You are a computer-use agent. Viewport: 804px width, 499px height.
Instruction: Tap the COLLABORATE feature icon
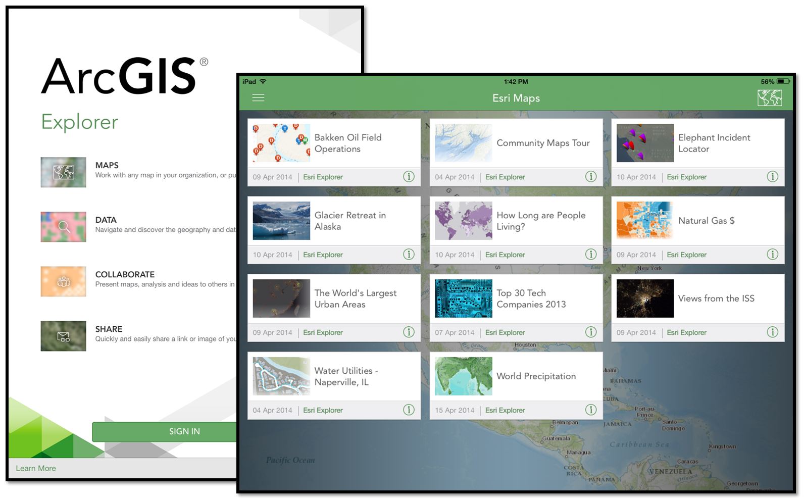pyautogui.click(x=64, y=281)
